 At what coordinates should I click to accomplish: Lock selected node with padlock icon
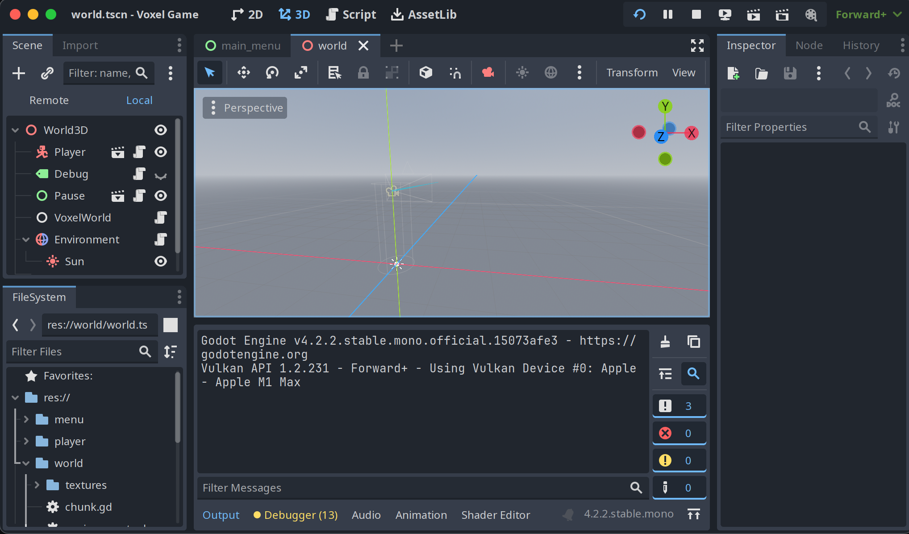(363, 72)
